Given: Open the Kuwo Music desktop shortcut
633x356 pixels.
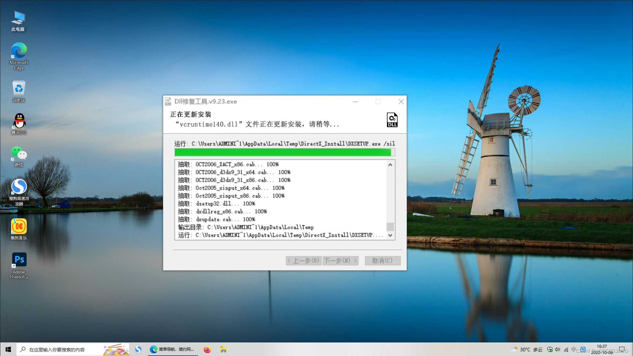Looking at the screenshot, I should pos(19,228).
